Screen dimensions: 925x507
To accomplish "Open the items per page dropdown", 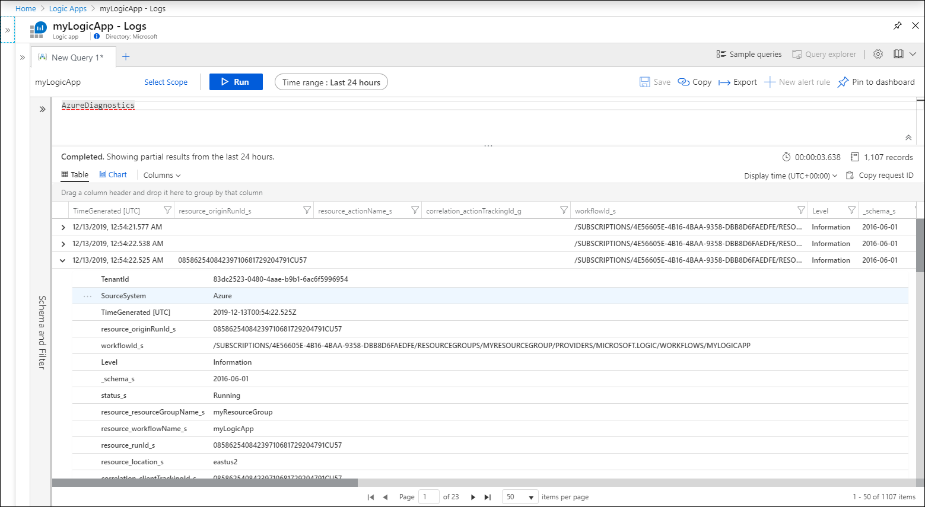I will point(520,497).
